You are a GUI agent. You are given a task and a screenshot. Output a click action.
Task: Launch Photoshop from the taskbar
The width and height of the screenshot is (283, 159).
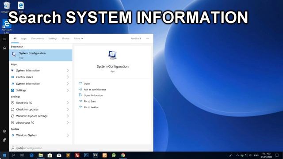(86, 155)
